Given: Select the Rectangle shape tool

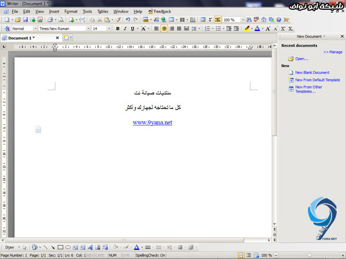Looking at the screenshot, I should coord(61,247).
